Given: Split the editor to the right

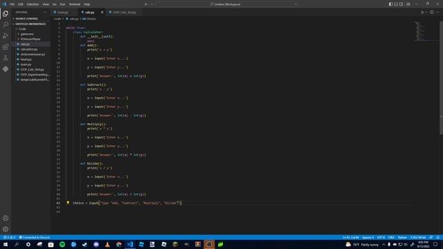Looking at the screenshot, I should 432,12.
